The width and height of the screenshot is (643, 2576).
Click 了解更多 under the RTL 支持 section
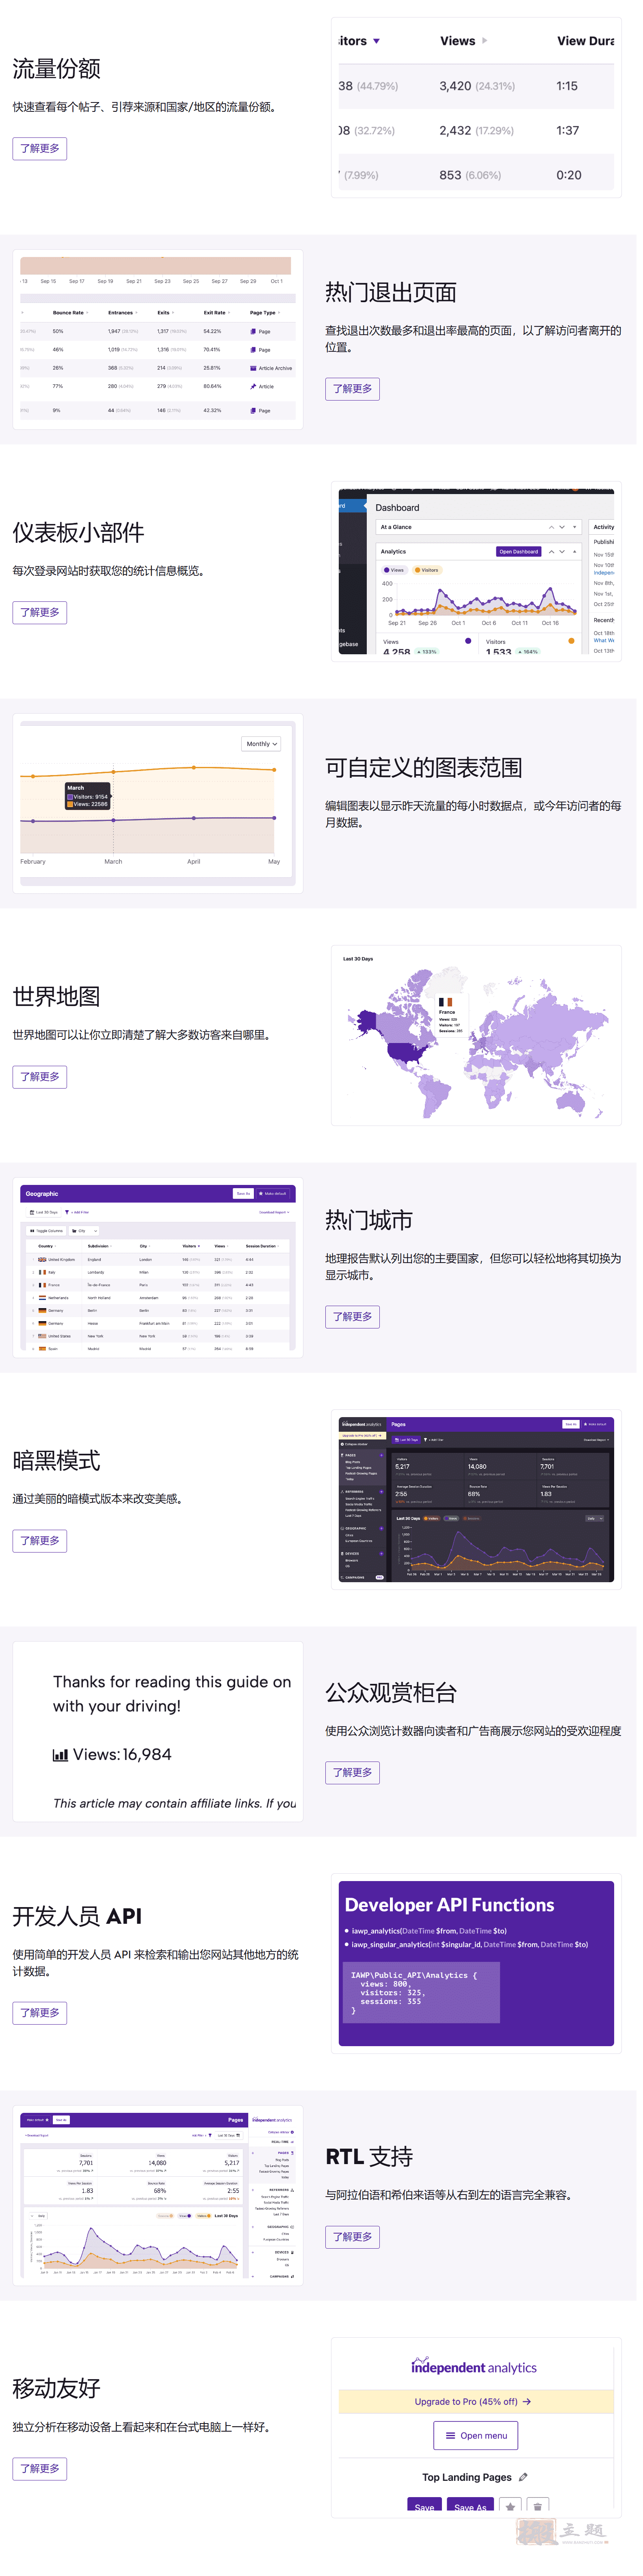click(357, 2237)
